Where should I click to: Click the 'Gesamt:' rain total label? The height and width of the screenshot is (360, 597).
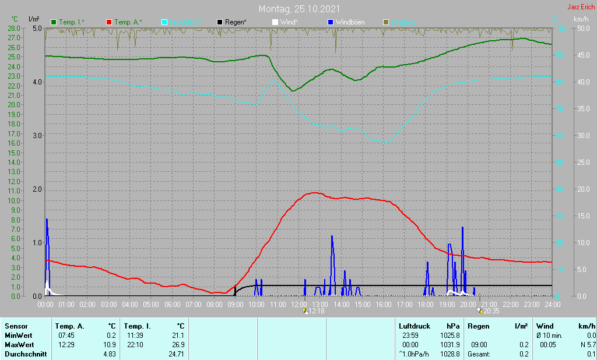click(x=479, y=354)
